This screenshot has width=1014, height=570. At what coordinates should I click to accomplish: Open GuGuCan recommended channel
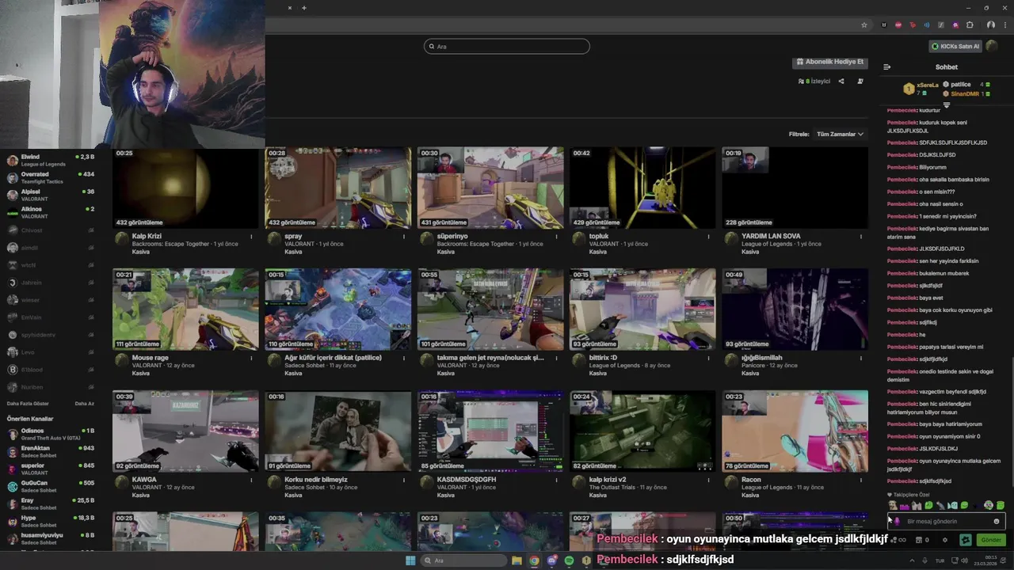pyautogui.click(x=51, y=486)
